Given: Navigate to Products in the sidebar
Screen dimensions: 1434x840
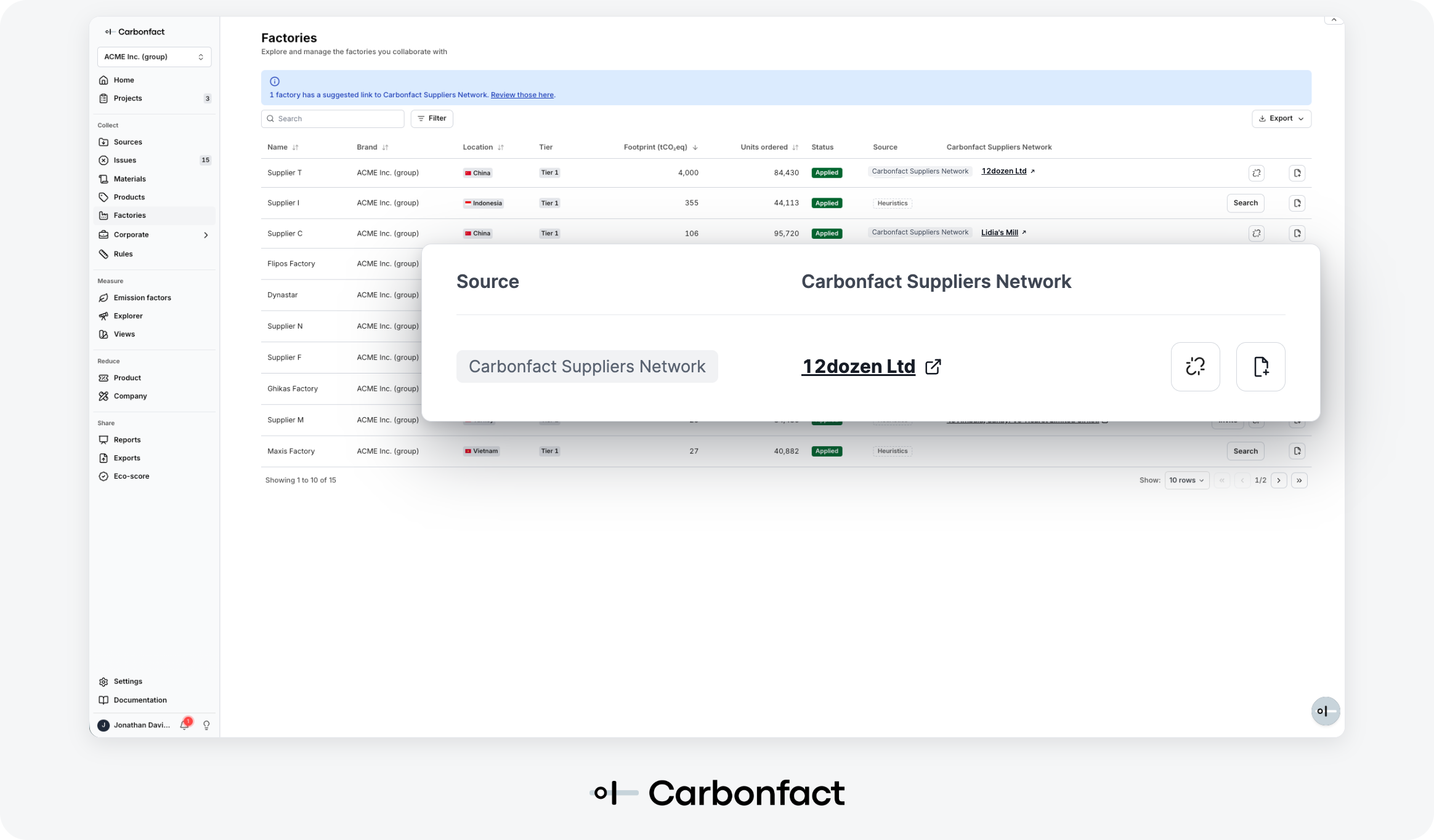Looking at the screenshot, I should (x=129, y=198).
